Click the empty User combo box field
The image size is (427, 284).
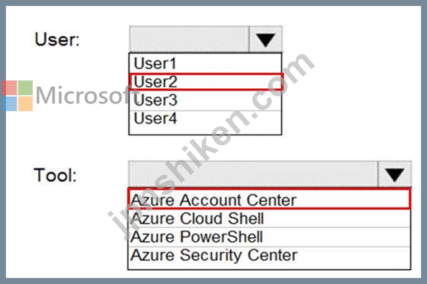189,40
